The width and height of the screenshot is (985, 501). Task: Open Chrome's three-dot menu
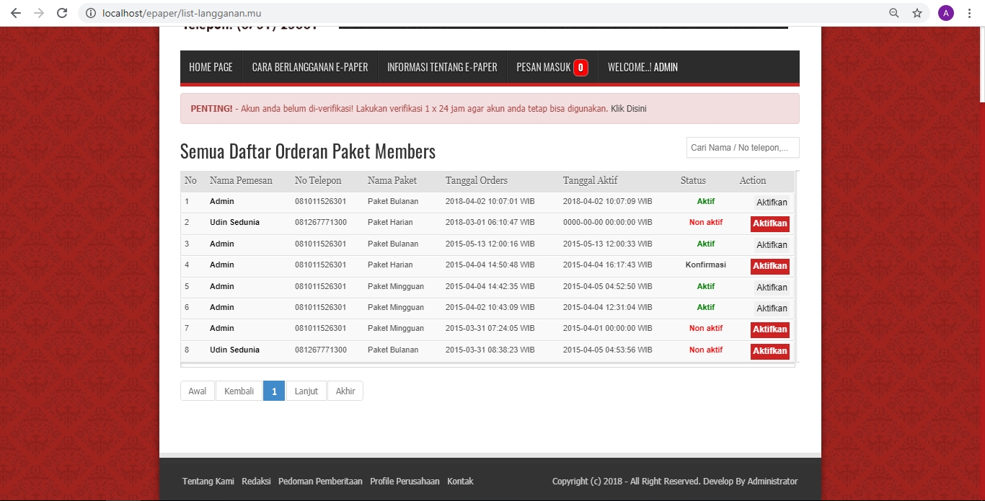click(970, 13)
